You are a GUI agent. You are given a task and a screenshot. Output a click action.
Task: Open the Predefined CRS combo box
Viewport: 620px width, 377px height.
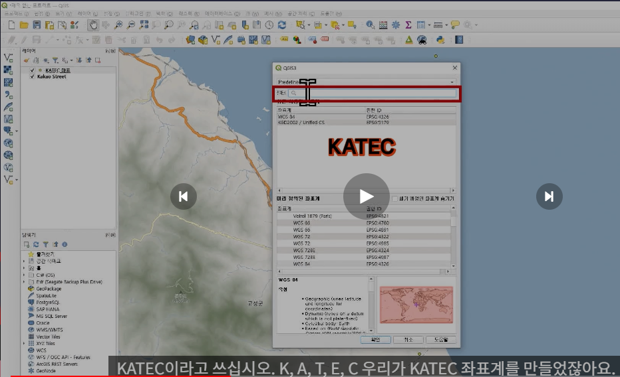[366, 82]
